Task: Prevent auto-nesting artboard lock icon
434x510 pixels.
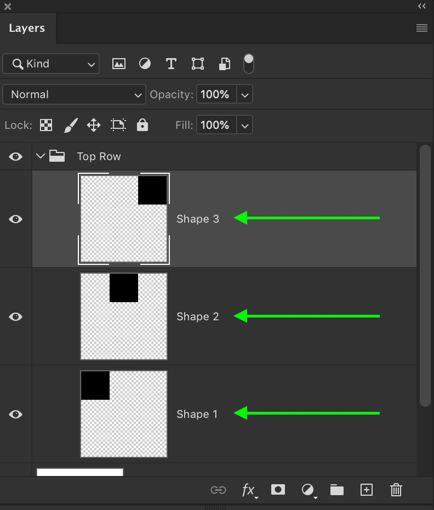Action: 118,125
